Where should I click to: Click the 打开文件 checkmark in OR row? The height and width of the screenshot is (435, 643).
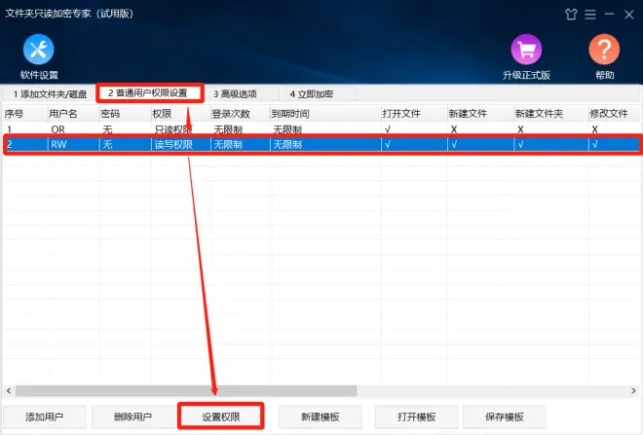point(388,129)
